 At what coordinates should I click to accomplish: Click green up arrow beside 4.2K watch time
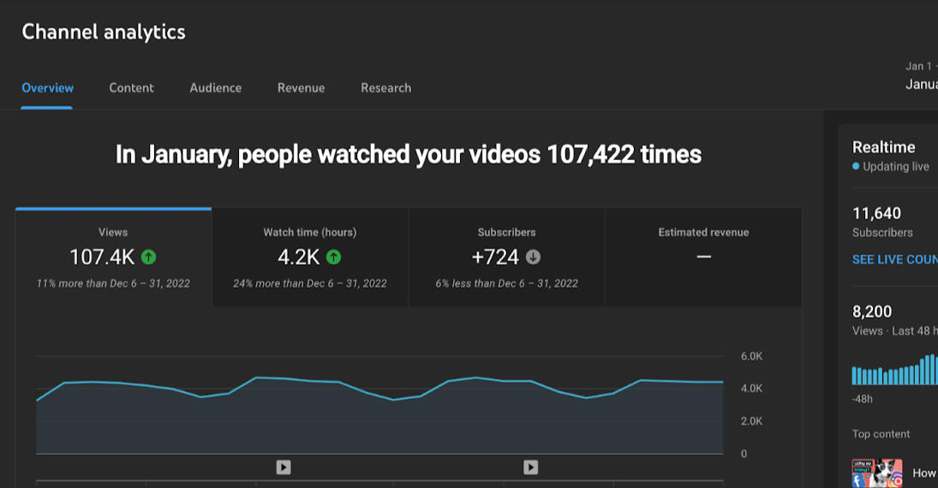click(x=334, y=256)
